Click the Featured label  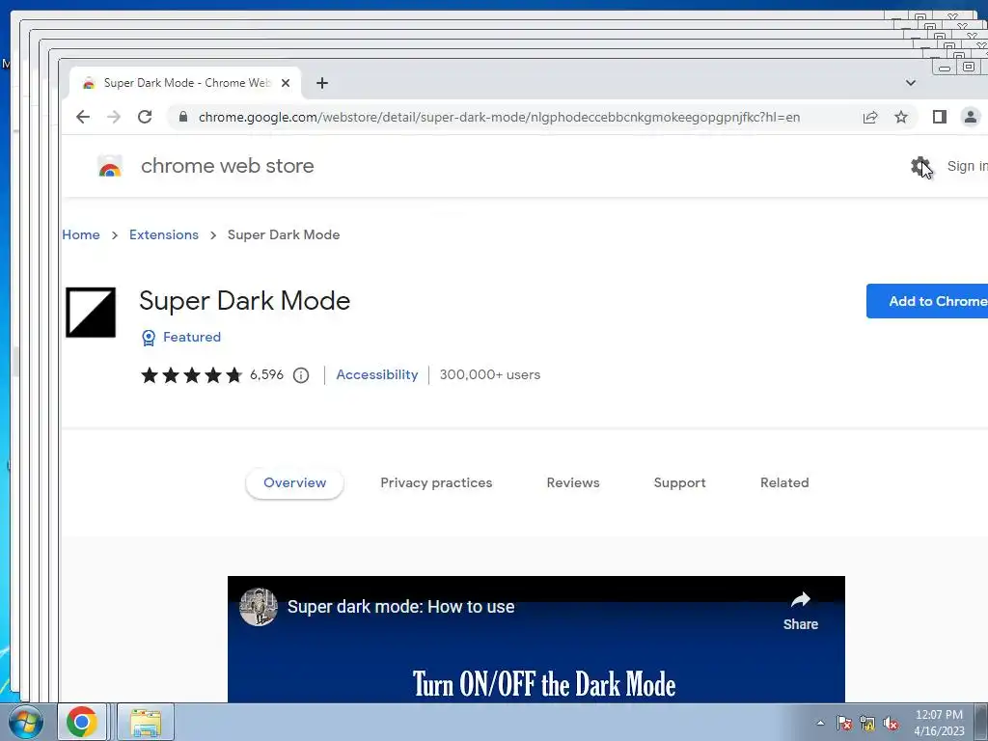(192, 337)
